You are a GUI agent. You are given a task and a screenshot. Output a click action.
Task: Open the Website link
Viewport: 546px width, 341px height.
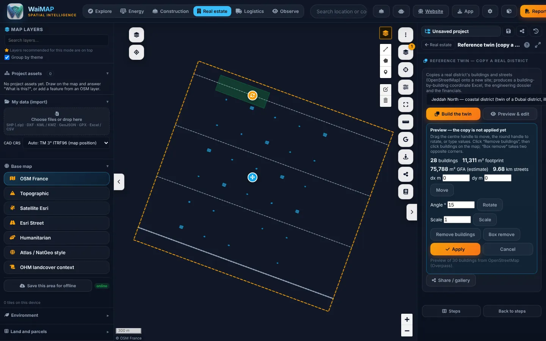tap(431, 11)
